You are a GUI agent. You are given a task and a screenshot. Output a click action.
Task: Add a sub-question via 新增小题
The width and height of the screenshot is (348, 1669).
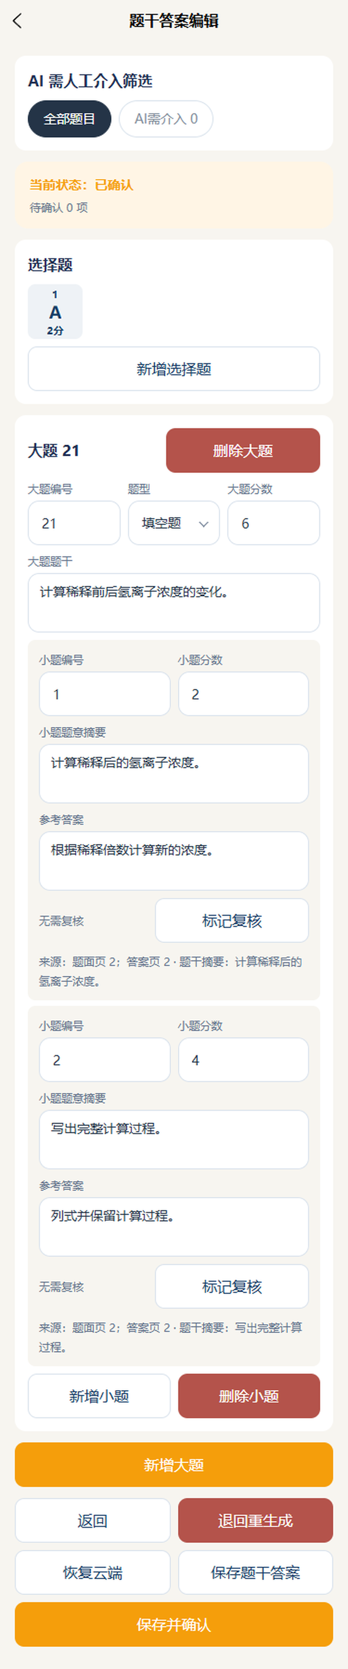[x=100, y=1396]
